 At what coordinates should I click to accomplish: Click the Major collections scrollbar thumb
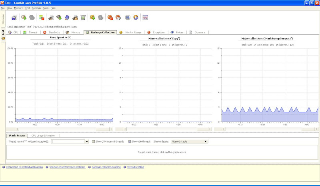(308, 129)
